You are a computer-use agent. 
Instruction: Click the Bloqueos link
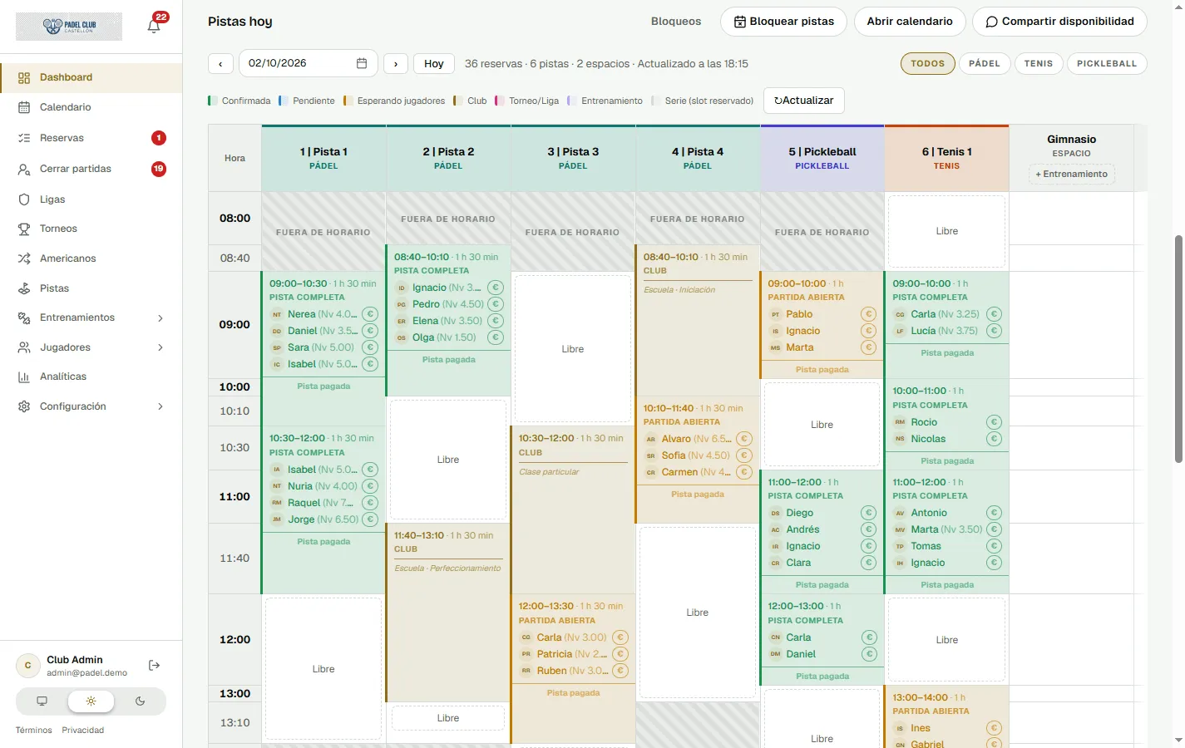click(676, 22)
